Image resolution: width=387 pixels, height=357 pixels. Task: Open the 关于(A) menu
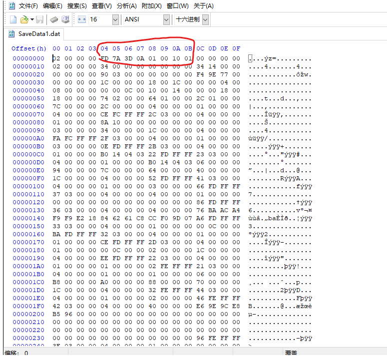pos(203,6)
